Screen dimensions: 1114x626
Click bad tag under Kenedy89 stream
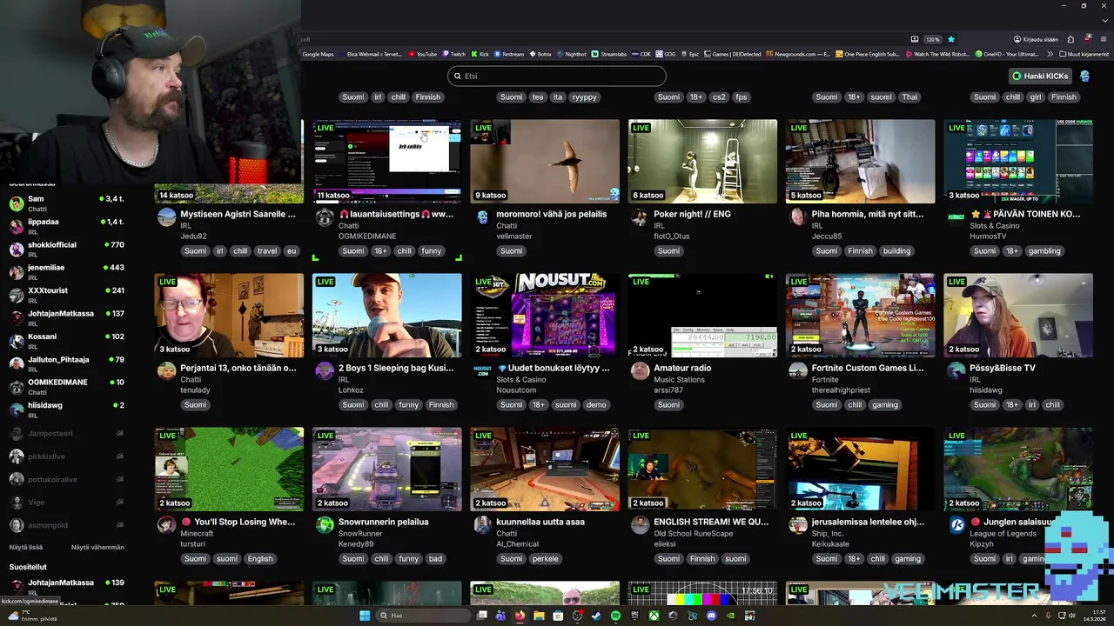click(x=435, y=558)
